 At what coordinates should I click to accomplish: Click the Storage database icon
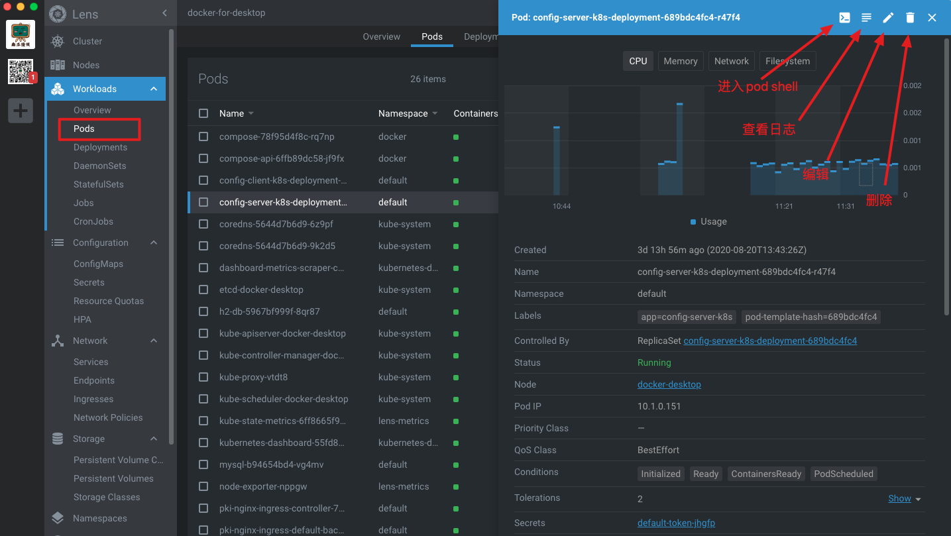coord(58,439)
